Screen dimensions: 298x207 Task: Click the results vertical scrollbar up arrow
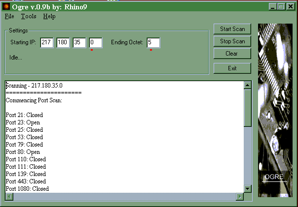[248, 85]
